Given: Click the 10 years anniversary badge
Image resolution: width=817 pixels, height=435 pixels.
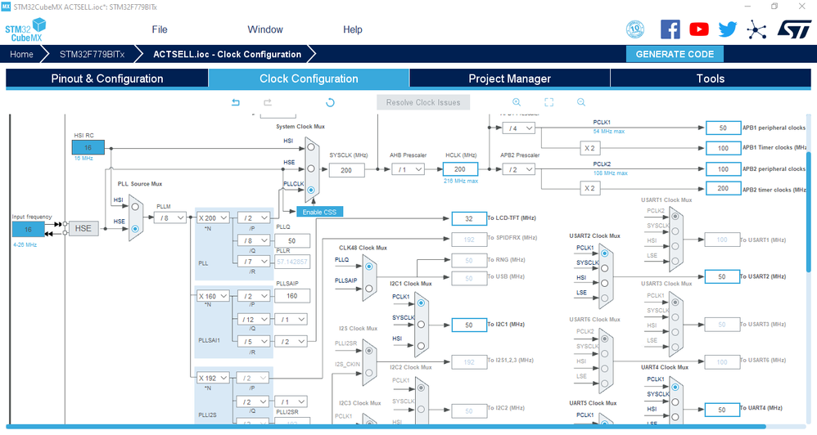Looking at the screenshot, I should (634, 29).
